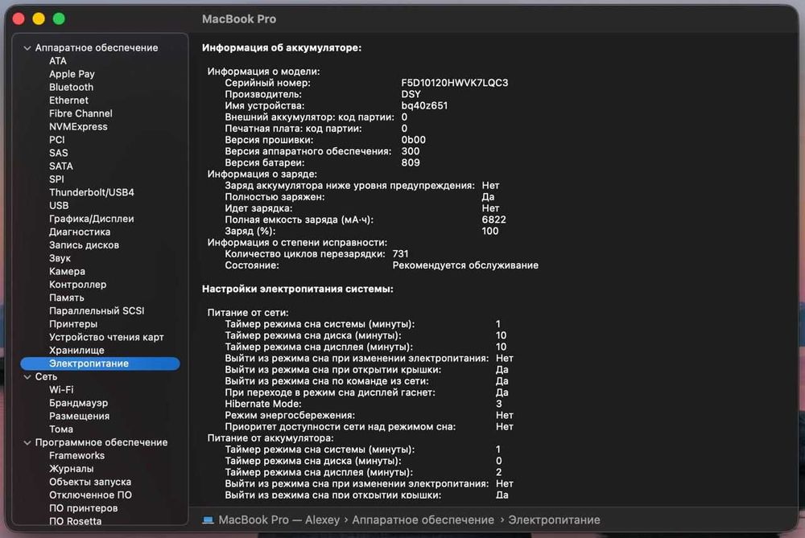Select PCI in the sidebar

tap(57, 140)
